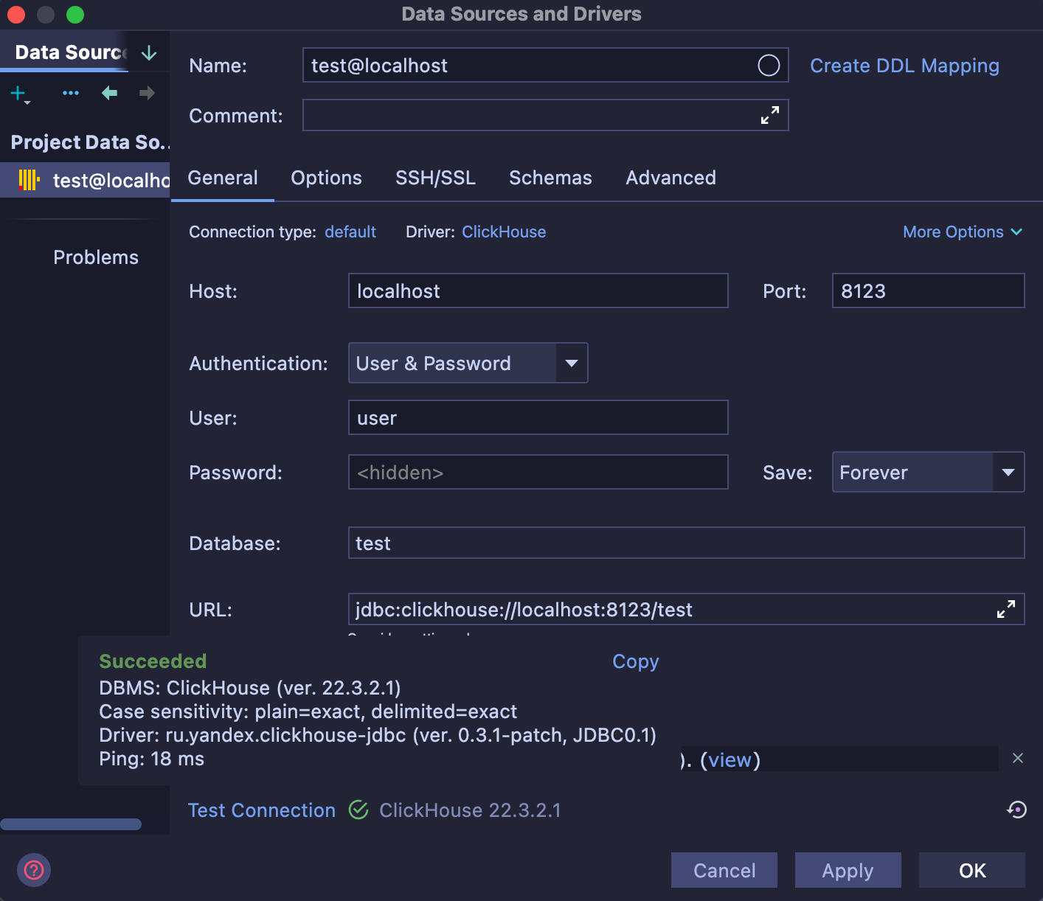Open the three-dots more actions menu
Viewport: 1043px width, 901px height.
tap(71, 93)
